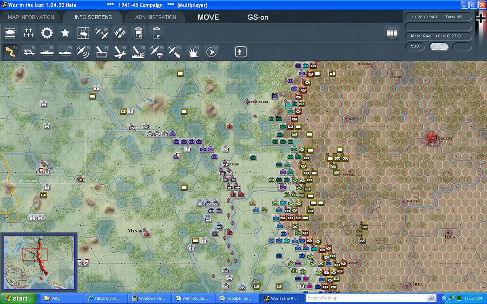This screenshot has width=487, height=304.
Task: Open the three-aircraft air doctrine icon
Action: pos(102,33)
